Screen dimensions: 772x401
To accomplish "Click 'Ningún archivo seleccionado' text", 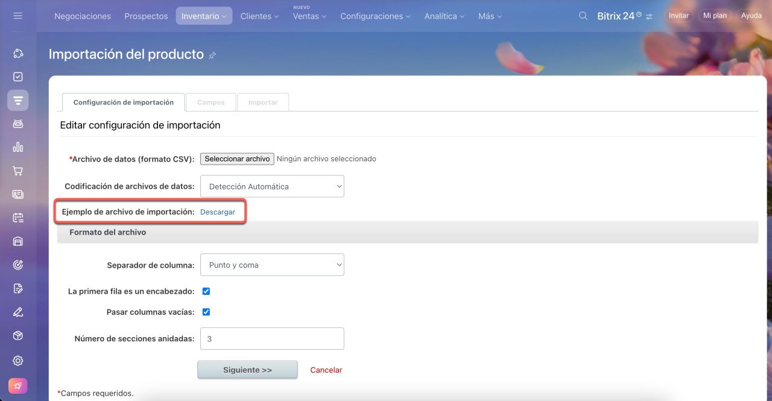I will point(326,159).
